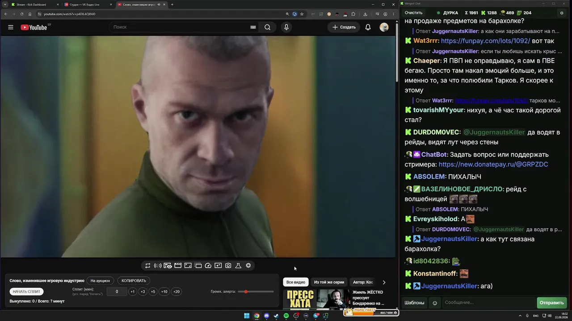572x321 pixels.
Task: Open the 'Шаблоны' templates button
Action: tap(414, 303)
